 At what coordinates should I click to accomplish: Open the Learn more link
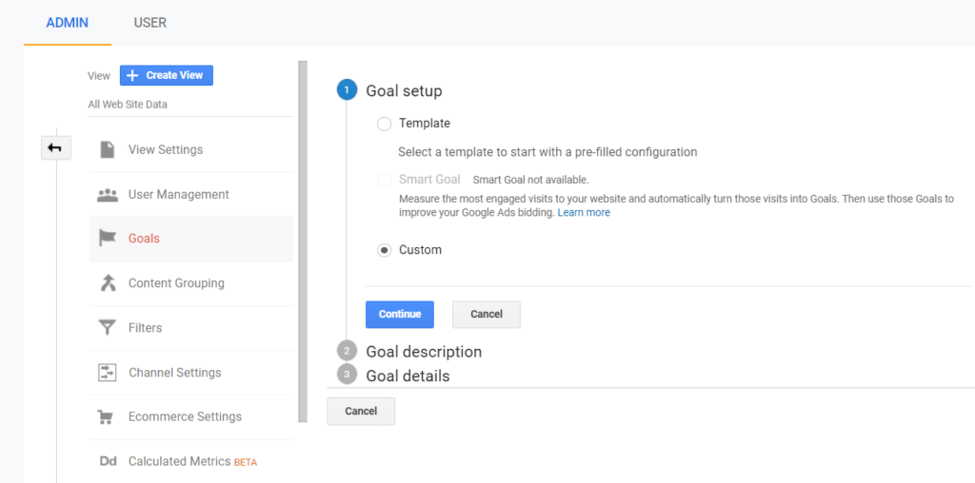[584, 212]
